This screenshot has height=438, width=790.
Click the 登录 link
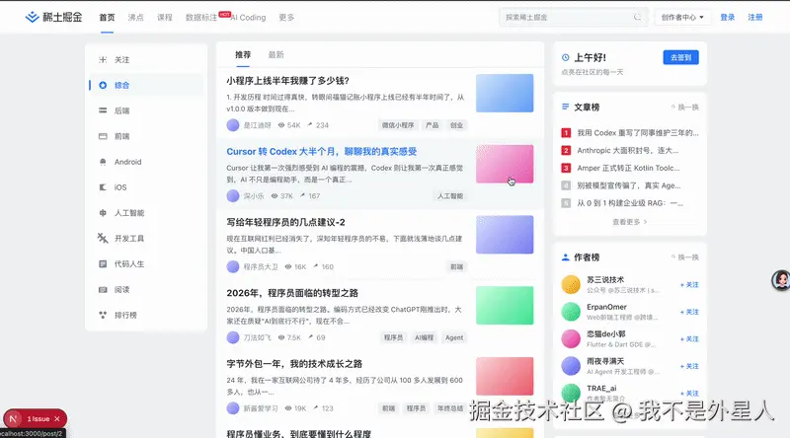point(727,17)
